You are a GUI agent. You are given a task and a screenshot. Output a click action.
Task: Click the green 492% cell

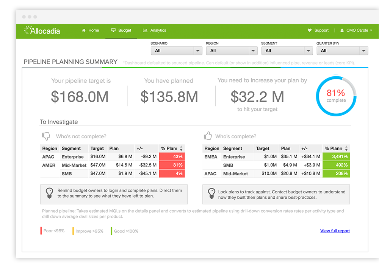[x=336, y=165]
